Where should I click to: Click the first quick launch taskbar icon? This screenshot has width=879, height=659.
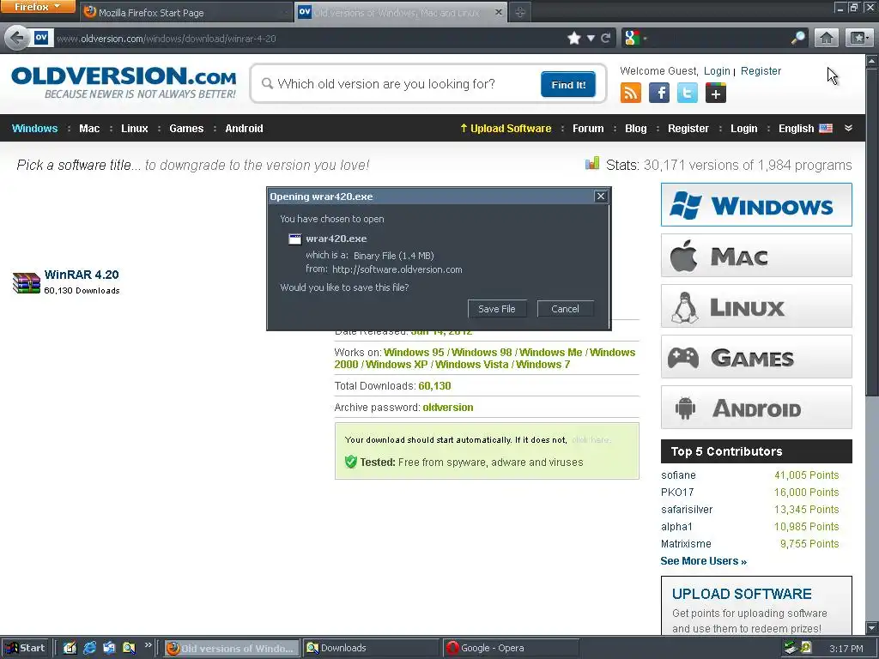(70, 648)
